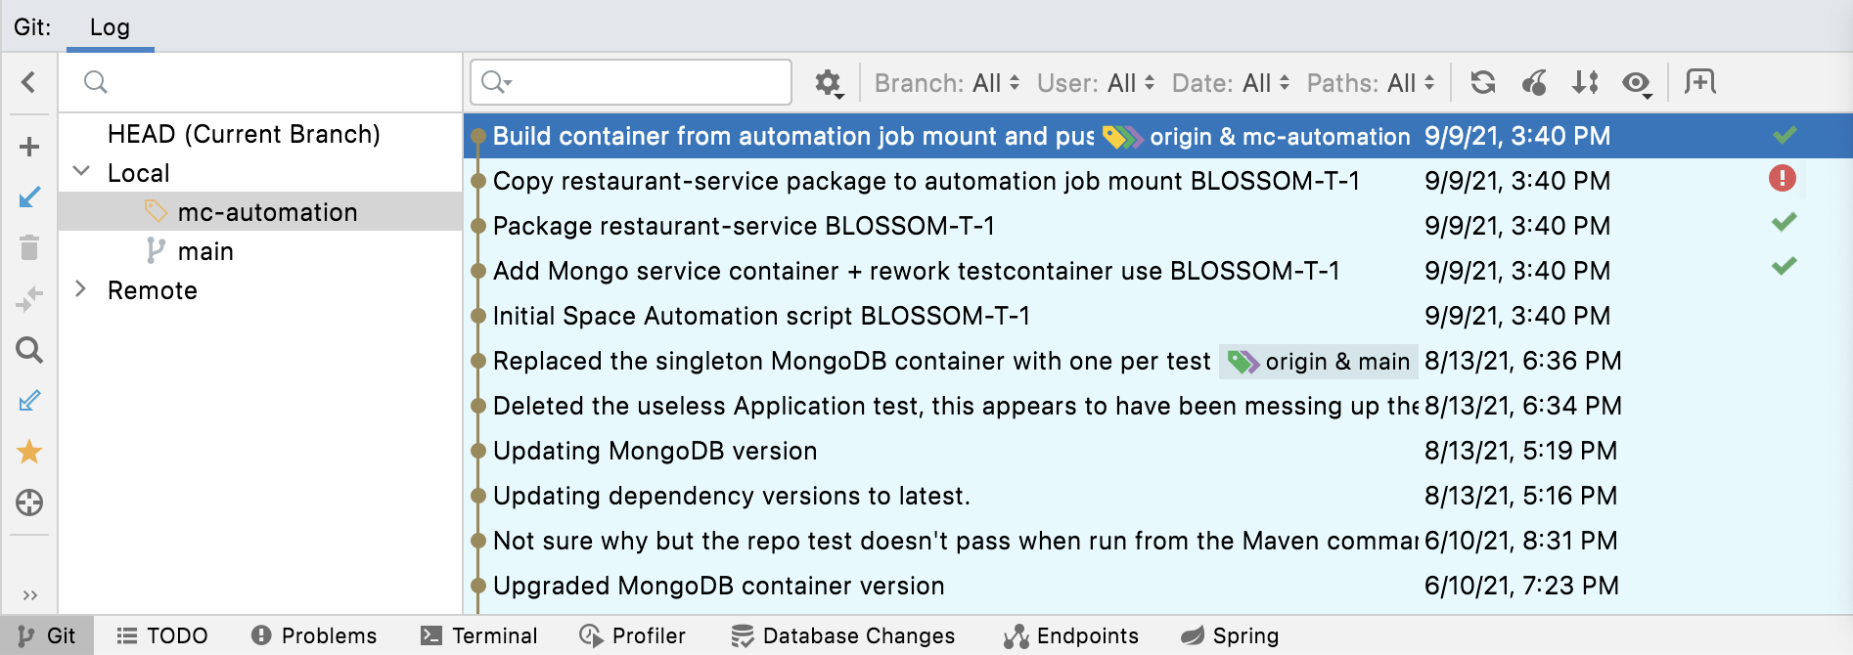This screenshot has width=1853, height=655.
Task: Select commit 'Upgraded MongoDB container version'
Action: click(1158, 586)
